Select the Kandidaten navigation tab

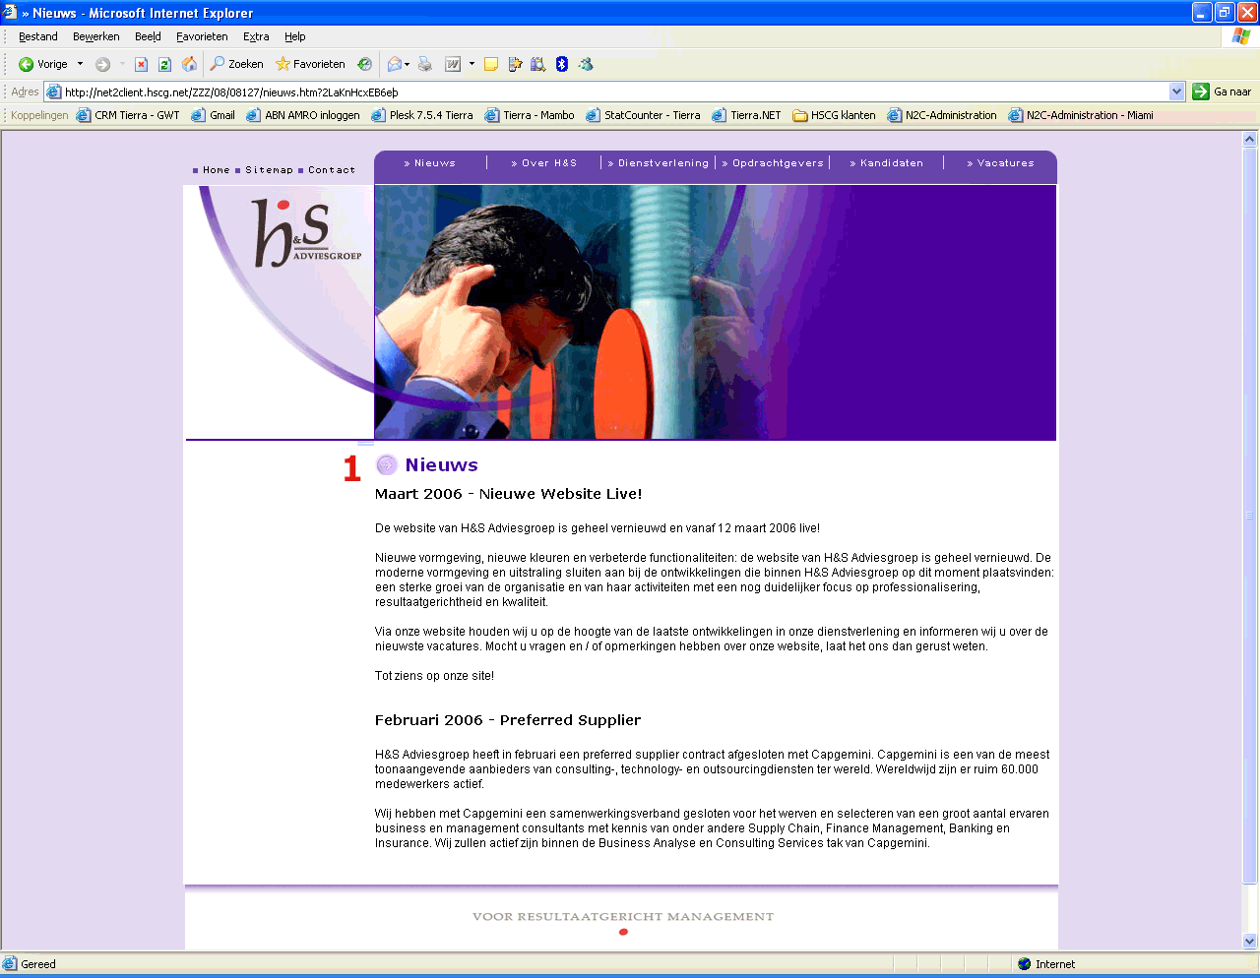click(x=887, y=163)
